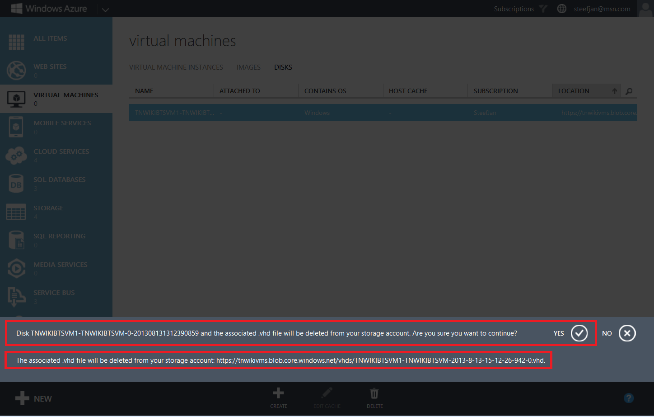Screen dimensions: 654x417
Task: Click the Windows cell in CONTAINS OS column
Action: [317, 113]
